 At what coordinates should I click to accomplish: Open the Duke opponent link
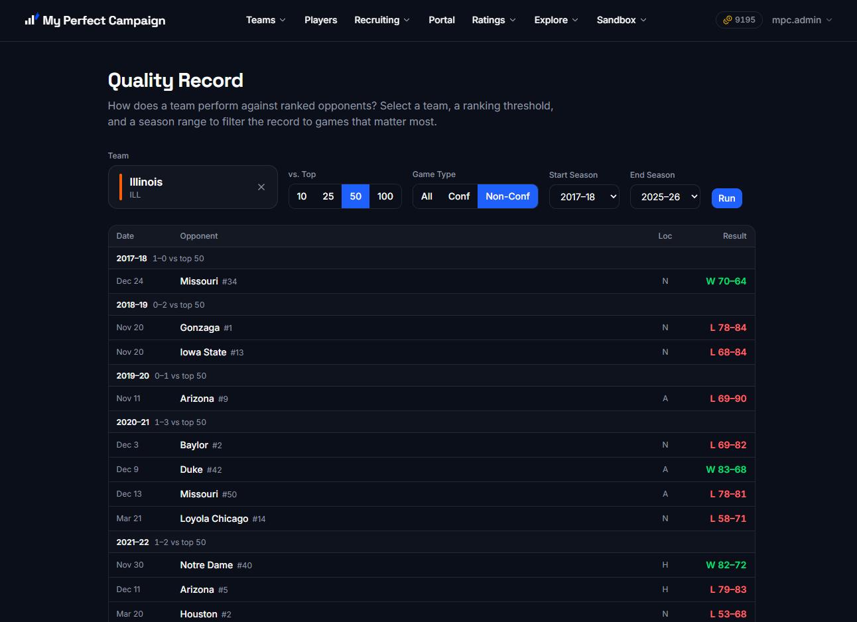tap(192, 469)
